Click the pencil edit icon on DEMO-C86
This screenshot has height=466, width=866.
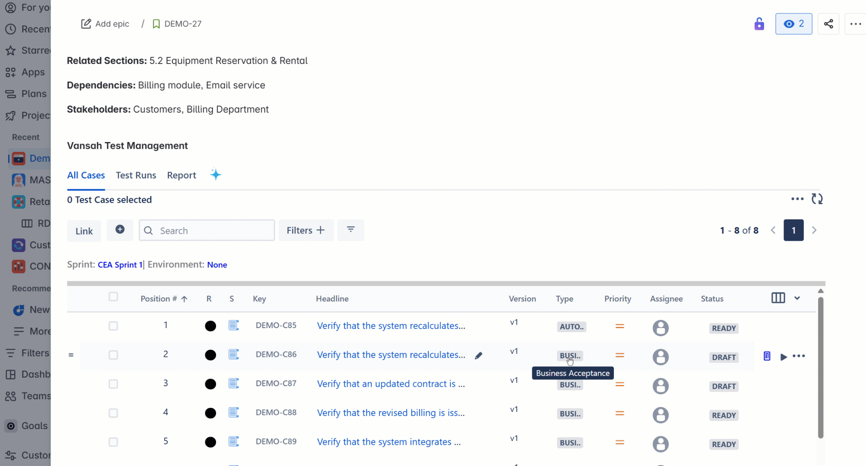479,356
